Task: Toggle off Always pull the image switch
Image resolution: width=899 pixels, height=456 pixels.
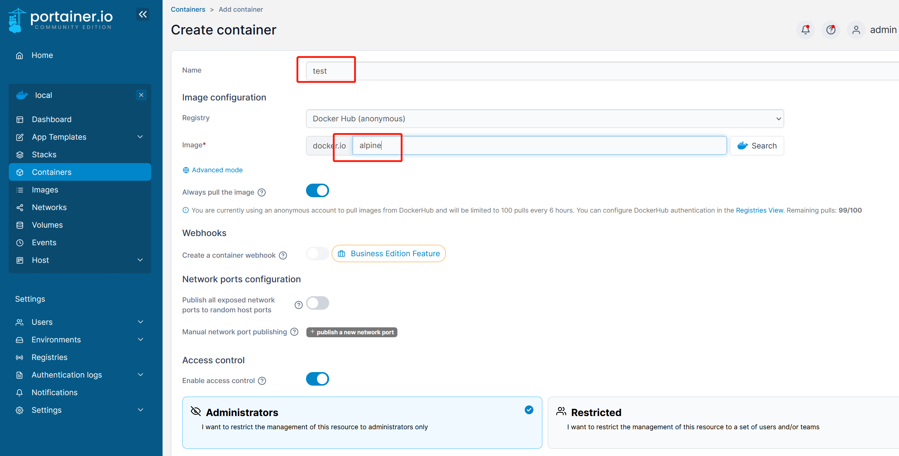Action: 317,191
